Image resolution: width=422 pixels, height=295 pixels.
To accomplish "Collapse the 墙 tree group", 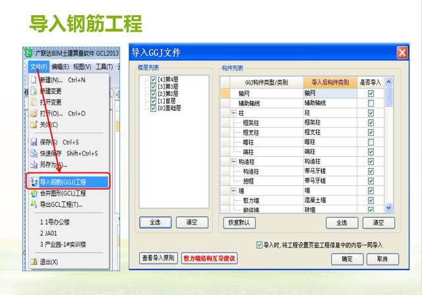I will point(234,191).
